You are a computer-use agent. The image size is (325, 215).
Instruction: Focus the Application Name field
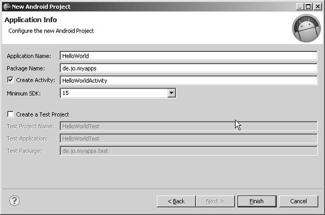click(x=188, y=56)
